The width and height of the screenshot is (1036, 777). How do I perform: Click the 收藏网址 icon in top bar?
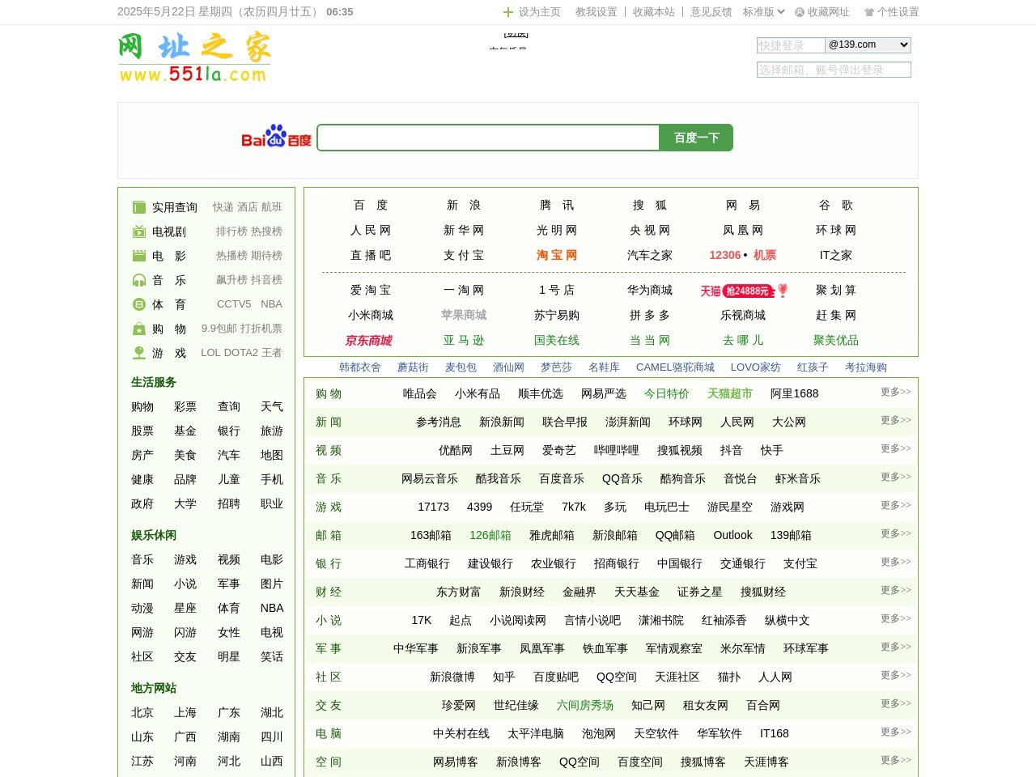(x=800, y=12)
